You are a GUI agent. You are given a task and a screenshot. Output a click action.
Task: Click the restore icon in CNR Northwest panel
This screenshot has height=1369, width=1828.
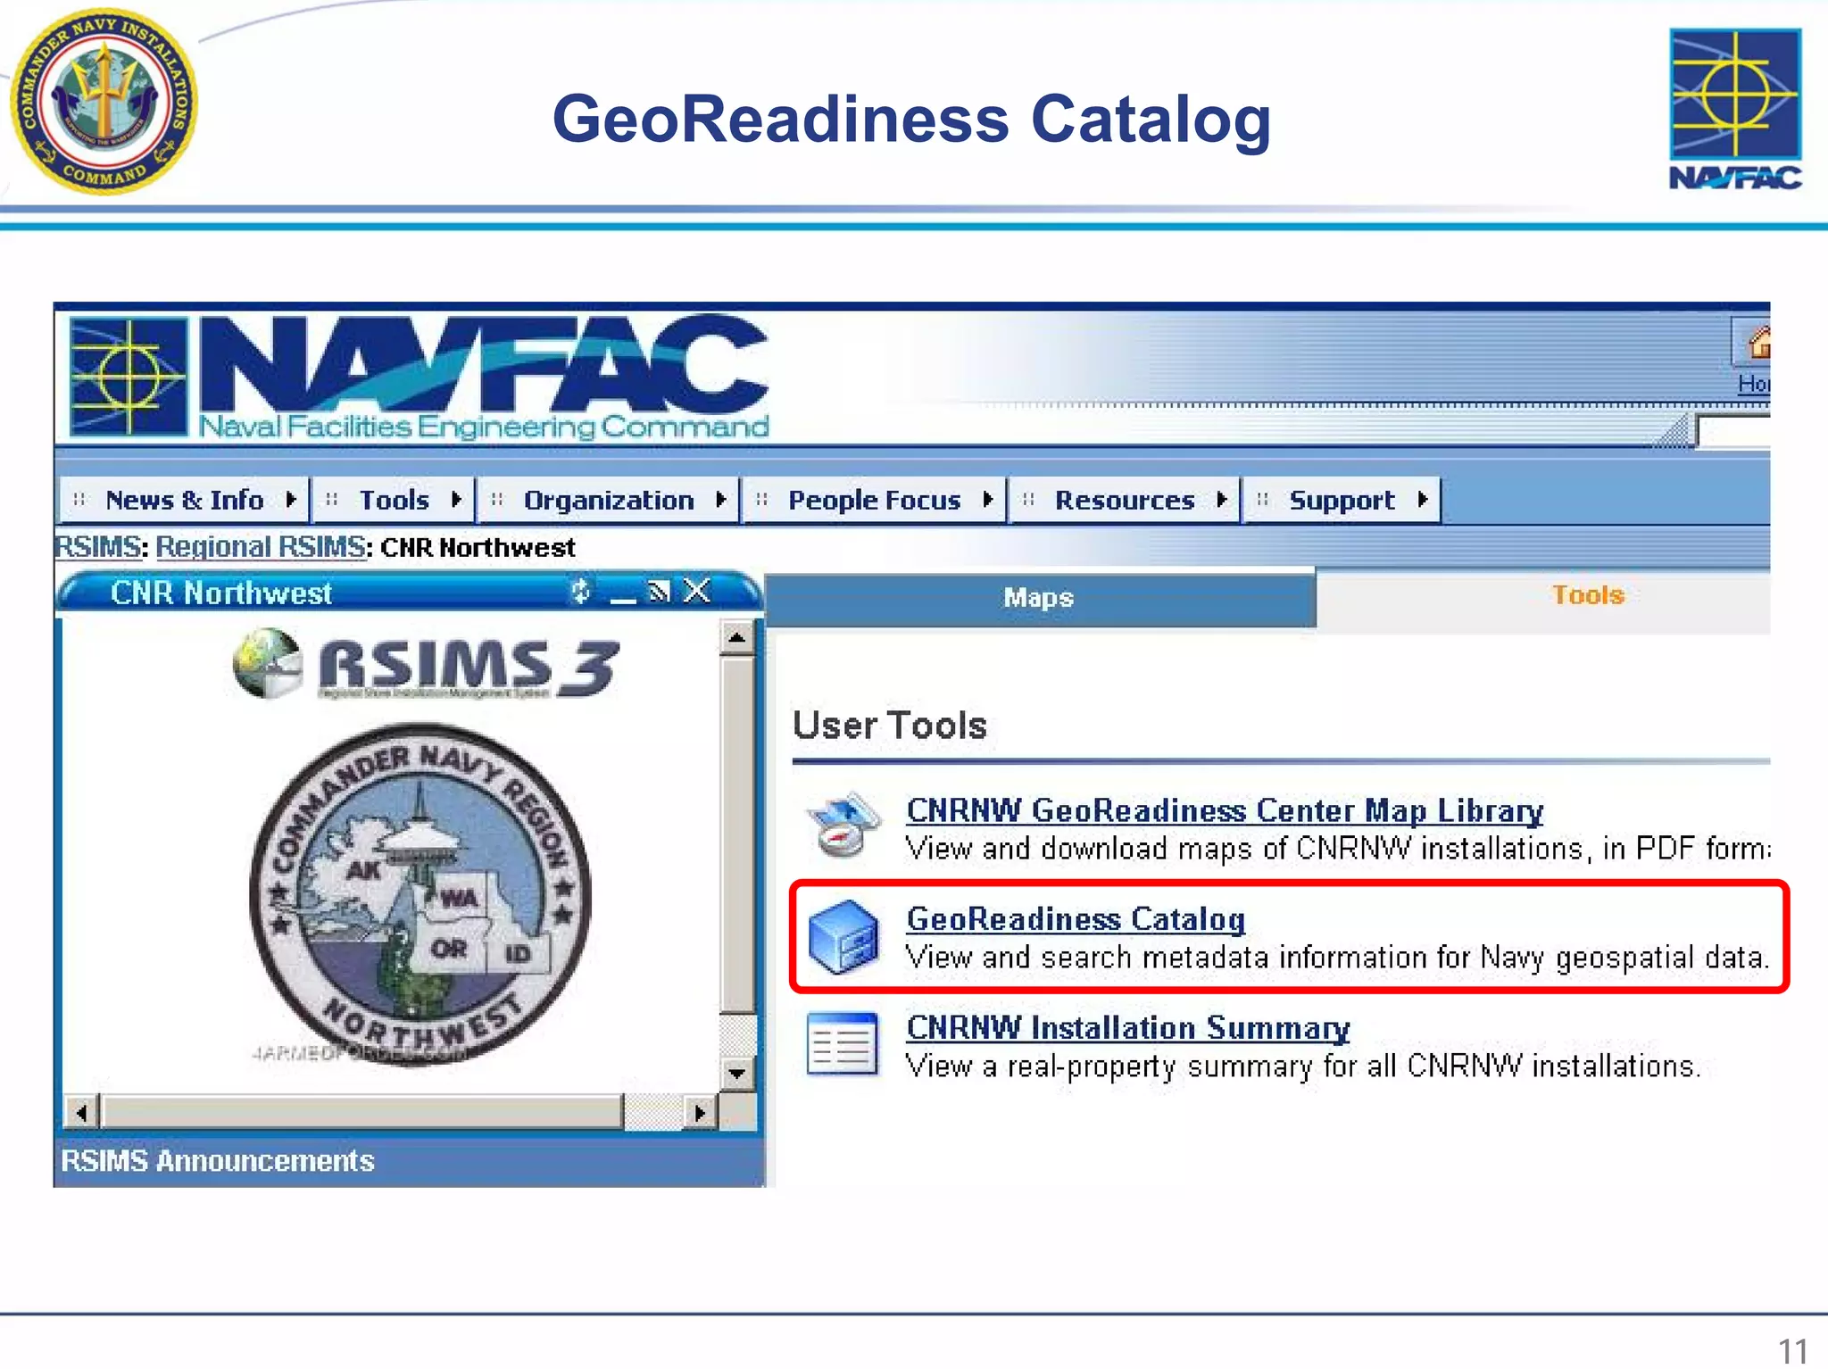(659, 592)
